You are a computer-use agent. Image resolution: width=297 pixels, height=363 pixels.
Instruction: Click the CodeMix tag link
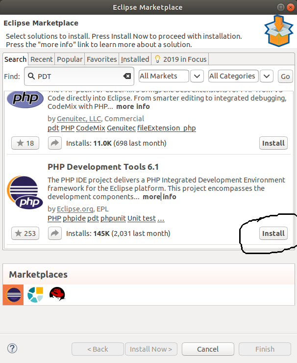(91, 128)
